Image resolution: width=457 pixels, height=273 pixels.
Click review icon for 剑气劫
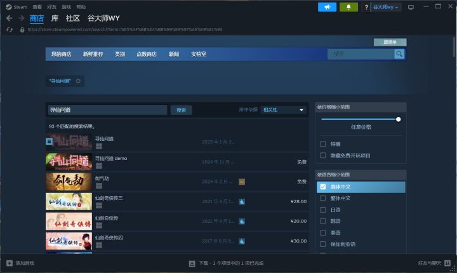pos(242,182)
